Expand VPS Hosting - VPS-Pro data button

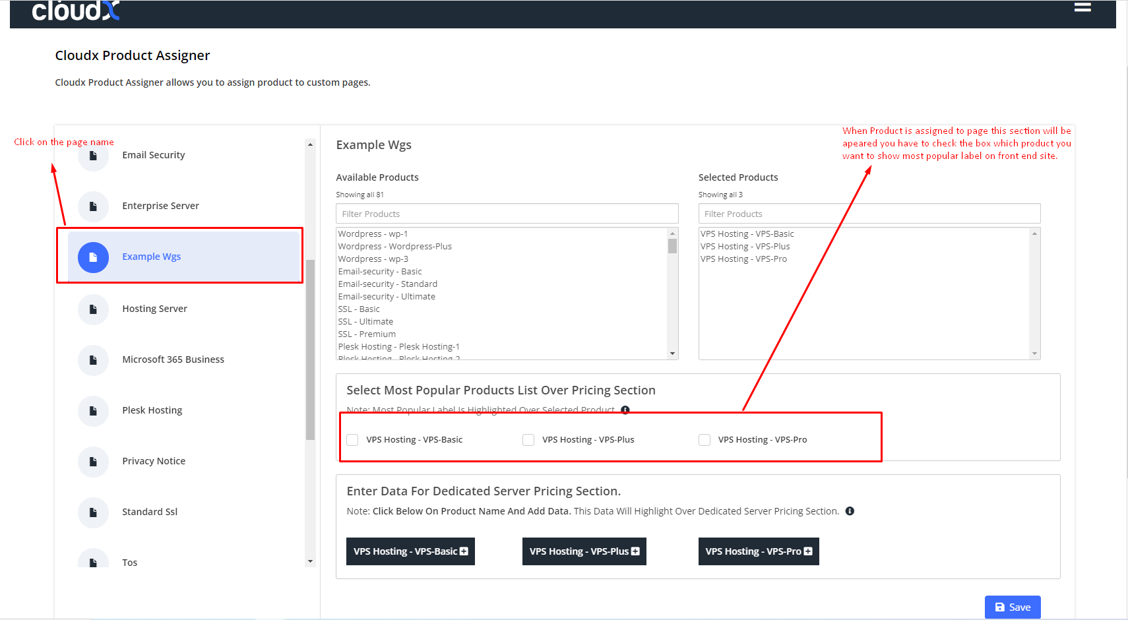point(758,551)
